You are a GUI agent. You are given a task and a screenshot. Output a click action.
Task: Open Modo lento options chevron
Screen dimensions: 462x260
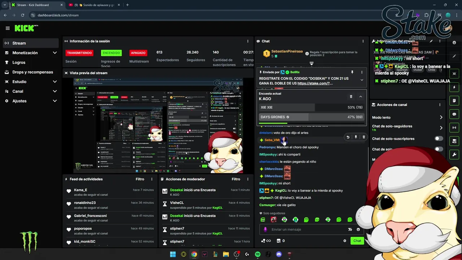441,117
